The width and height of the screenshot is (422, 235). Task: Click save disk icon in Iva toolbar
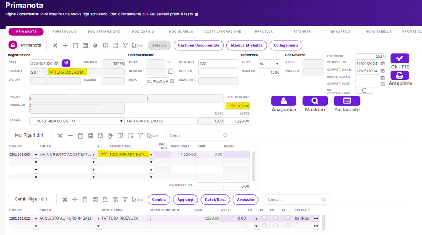(90, 136)
